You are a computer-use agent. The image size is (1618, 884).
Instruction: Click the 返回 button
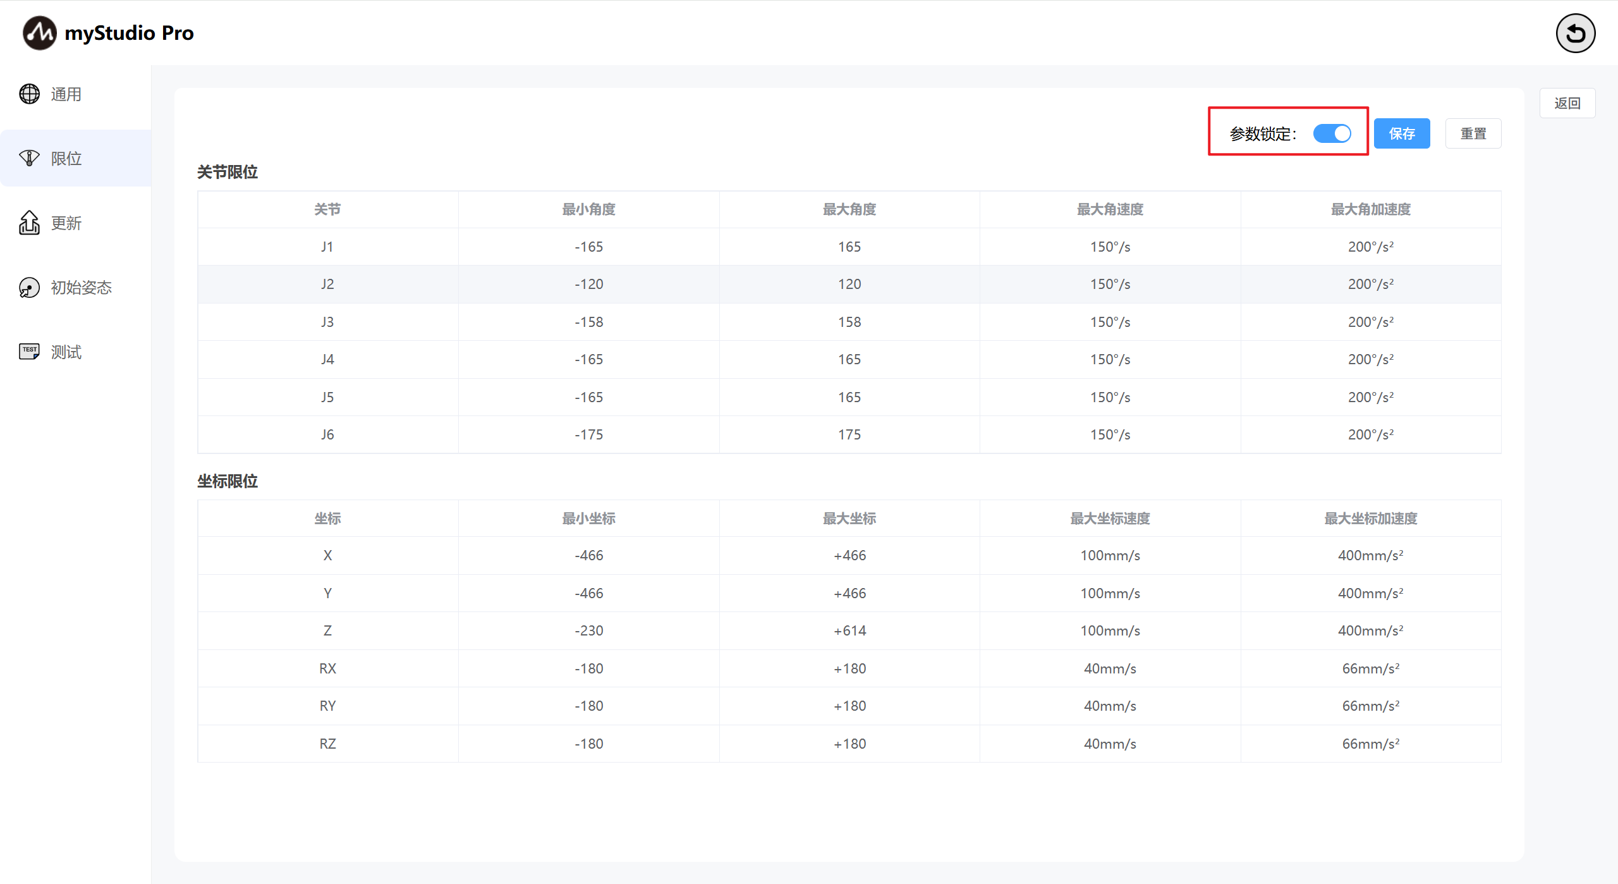coord(1567,103)
